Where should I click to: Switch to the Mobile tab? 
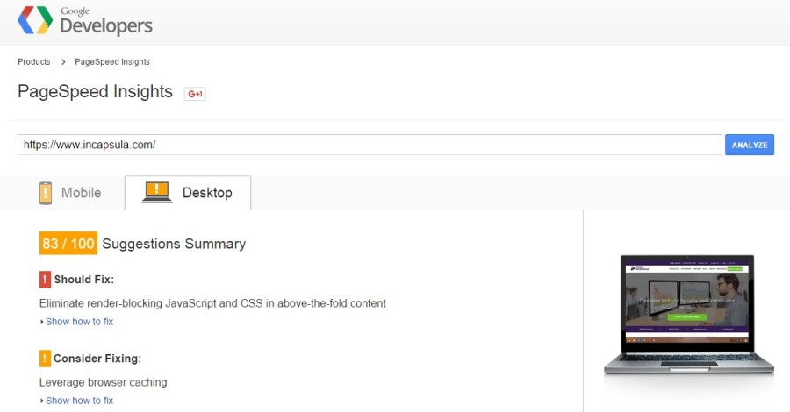tap(71, 193)
